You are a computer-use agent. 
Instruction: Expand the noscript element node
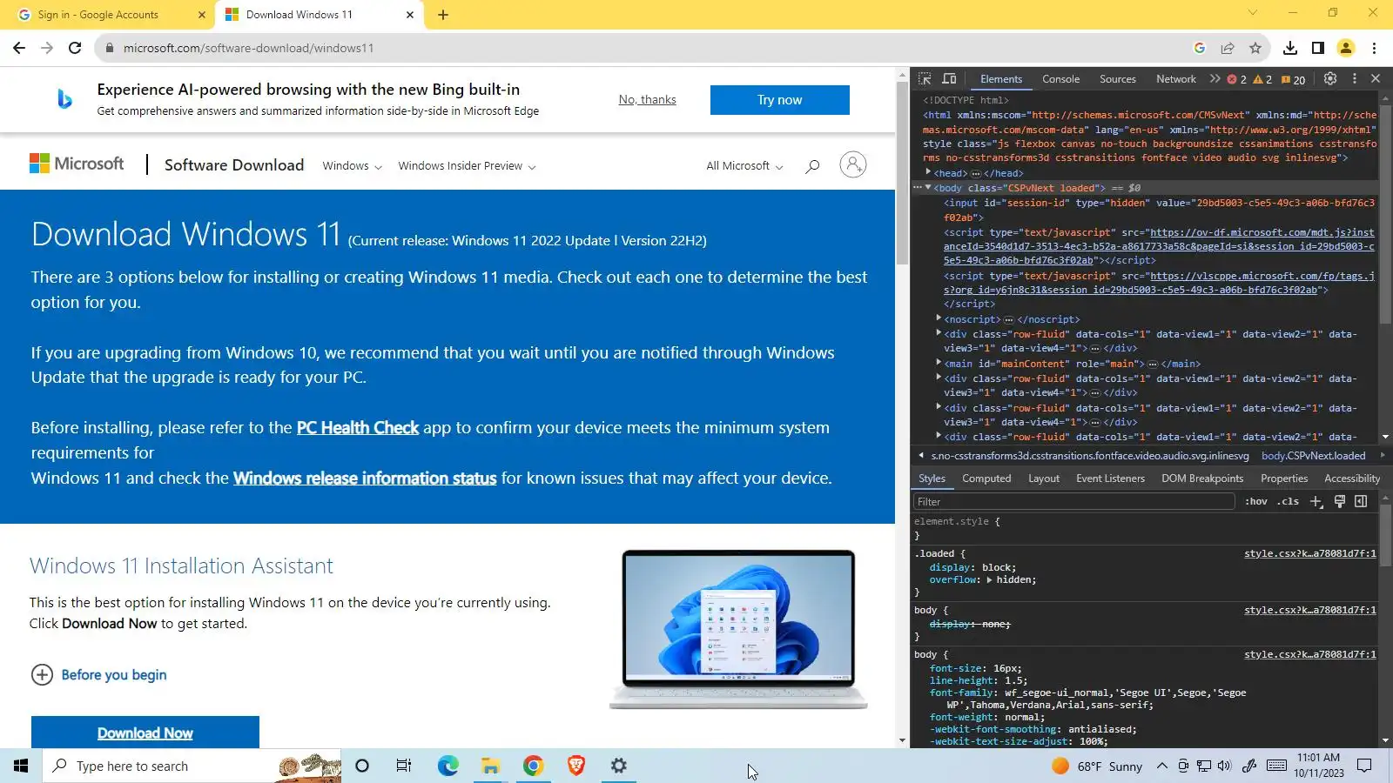click(939, 319)
